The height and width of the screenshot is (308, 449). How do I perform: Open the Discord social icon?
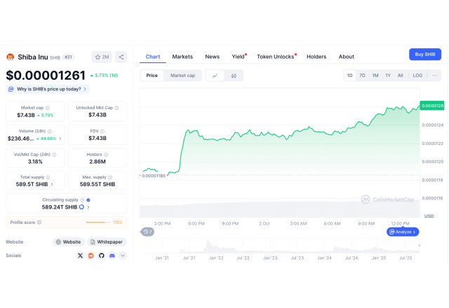pos(112,255)
